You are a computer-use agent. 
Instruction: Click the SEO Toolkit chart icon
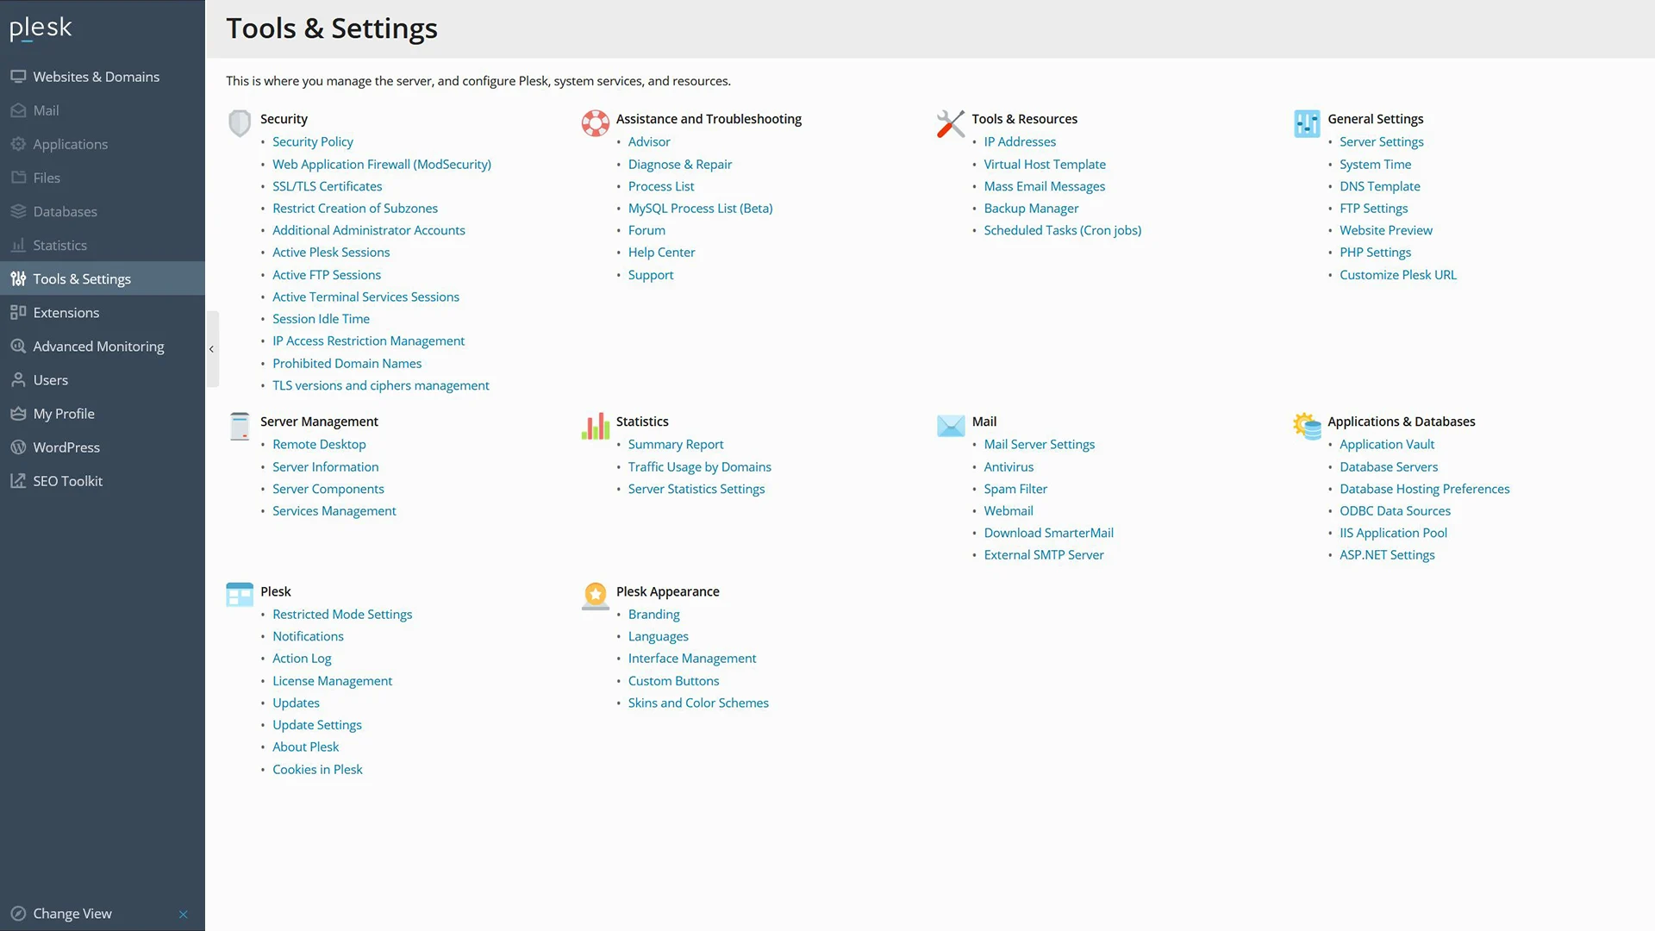tap(18, 480)
